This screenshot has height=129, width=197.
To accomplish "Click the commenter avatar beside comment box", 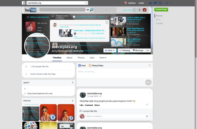I will [82, 116].
